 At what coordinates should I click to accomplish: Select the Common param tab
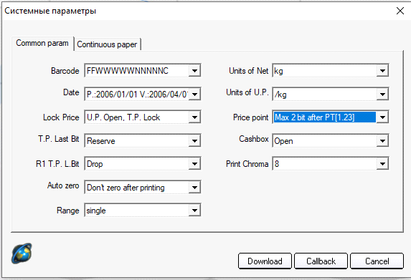[42, 43]
